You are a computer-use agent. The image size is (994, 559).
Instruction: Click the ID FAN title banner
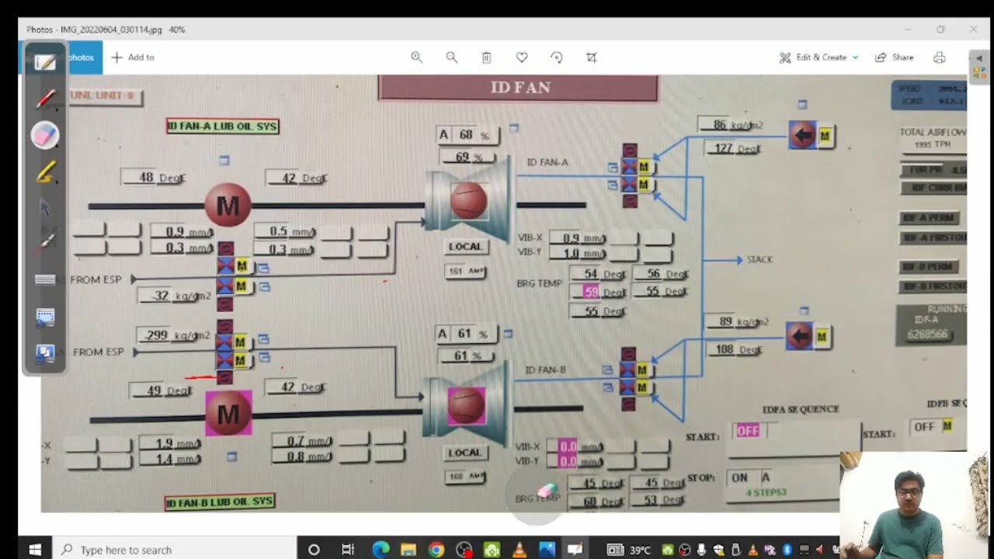[519, 88]
